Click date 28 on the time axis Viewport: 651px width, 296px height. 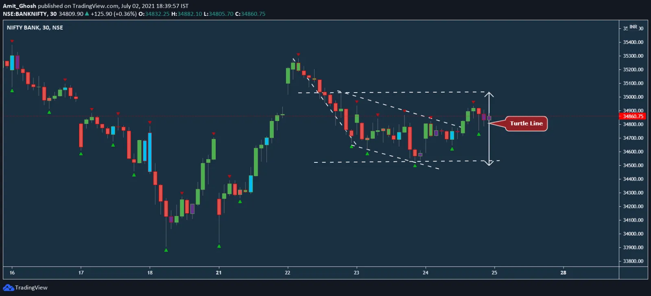point(563,272)
